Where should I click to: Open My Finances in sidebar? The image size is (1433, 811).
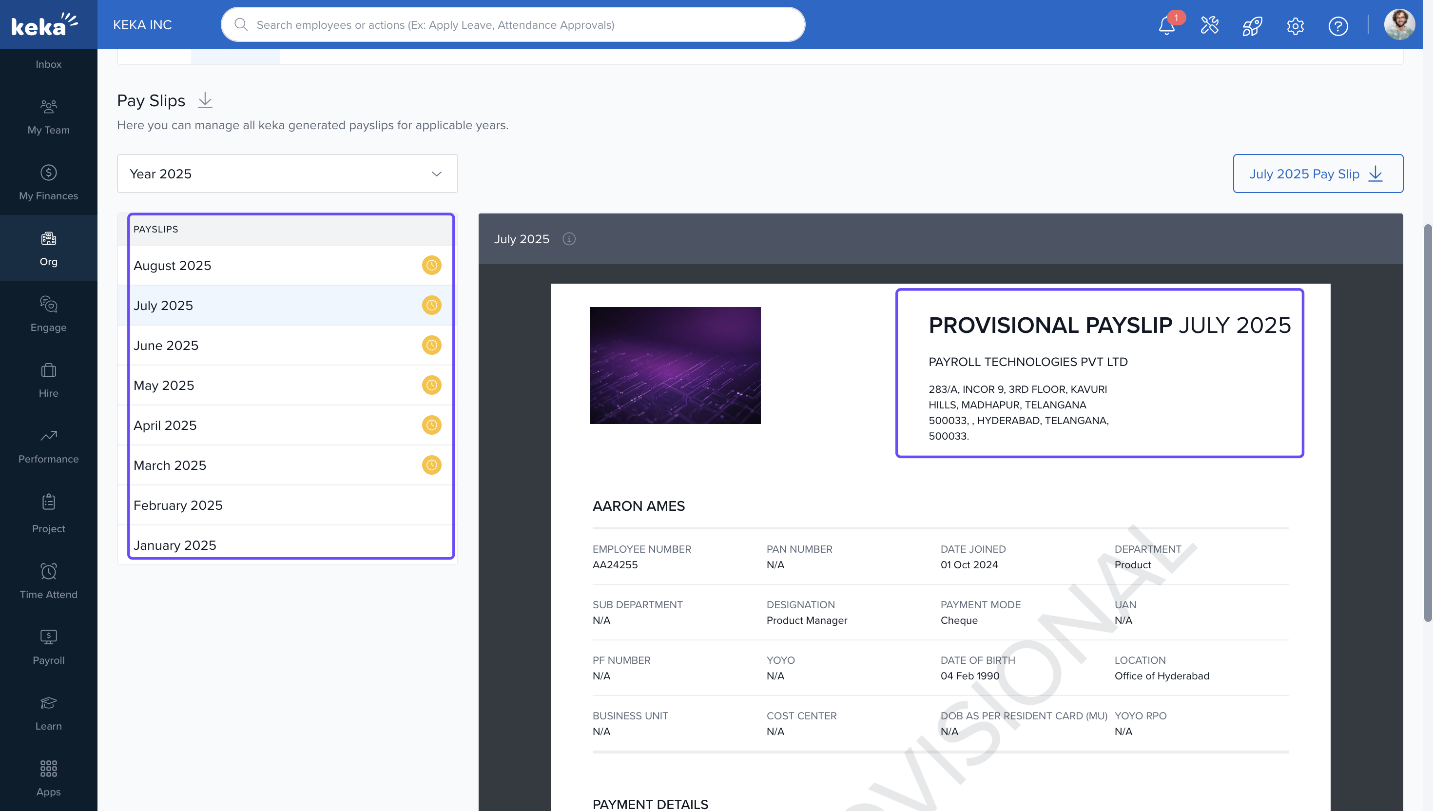click(48, 183)
